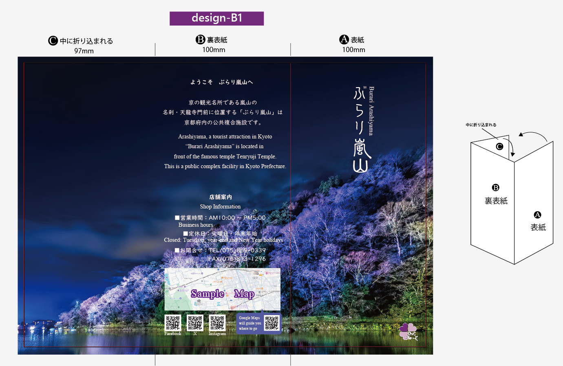Click the 97mm width label
The image size is (563, 366).
[x=84, y=51]
